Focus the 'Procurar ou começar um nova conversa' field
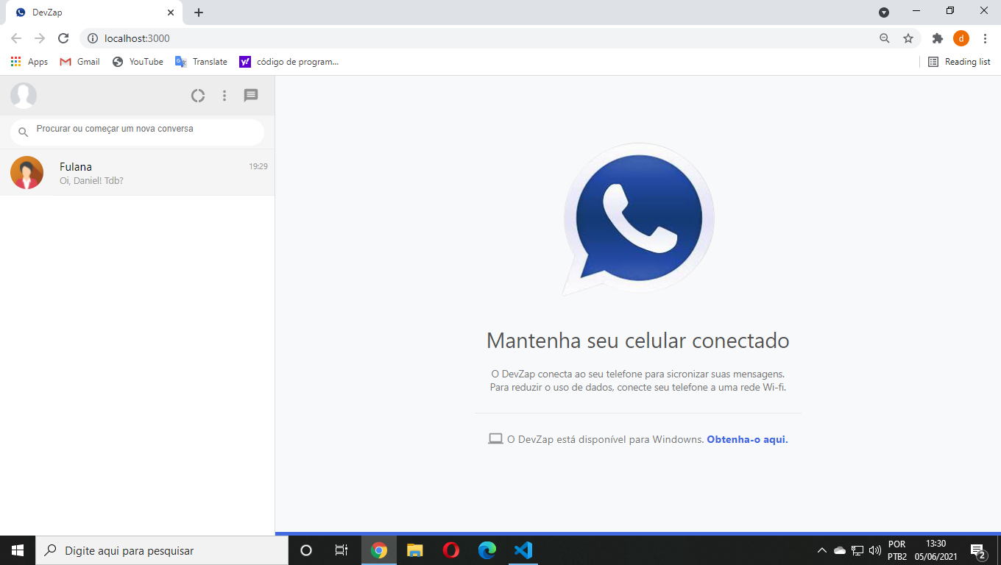This screenshot has height=565, width=1001. (x=137, y=132)
